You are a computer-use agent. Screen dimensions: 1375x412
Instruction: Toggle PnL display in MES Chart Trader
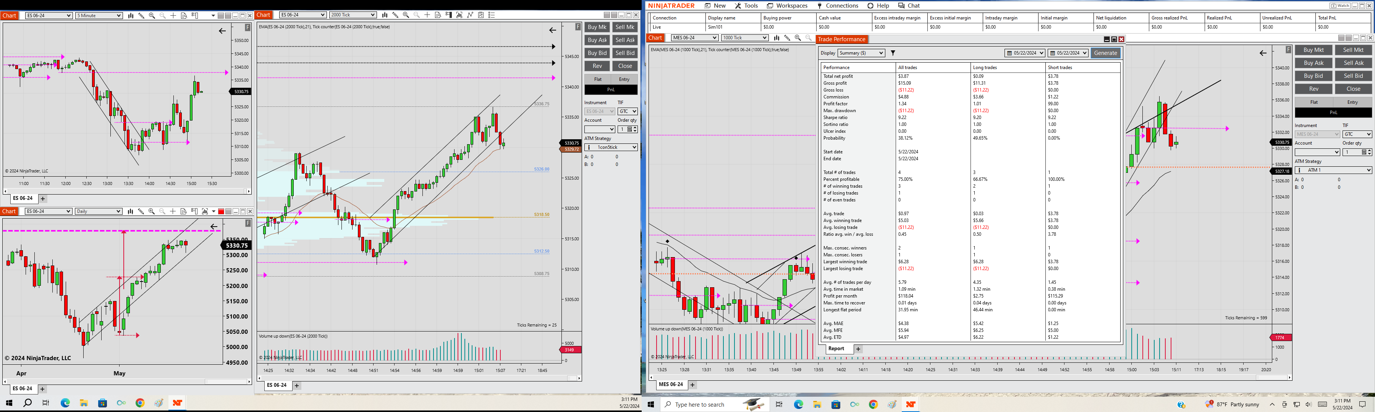coord(1333,113)
